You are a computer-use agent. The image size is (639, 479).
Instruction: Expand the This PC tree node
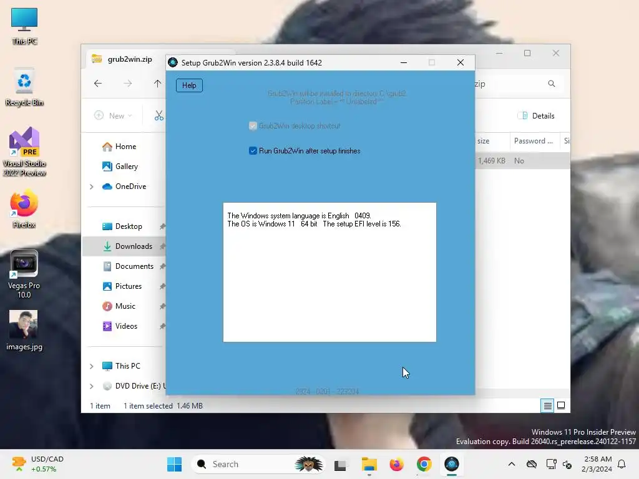(92, 366)
